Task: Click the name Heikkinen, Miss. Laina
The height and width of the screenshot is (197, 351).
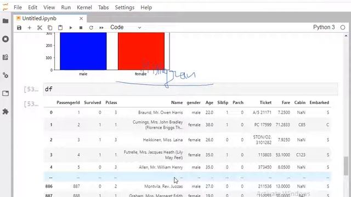Action: [x=163, y=140]
